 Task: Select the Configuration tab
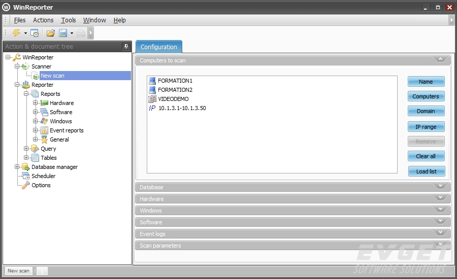(159, 47)
